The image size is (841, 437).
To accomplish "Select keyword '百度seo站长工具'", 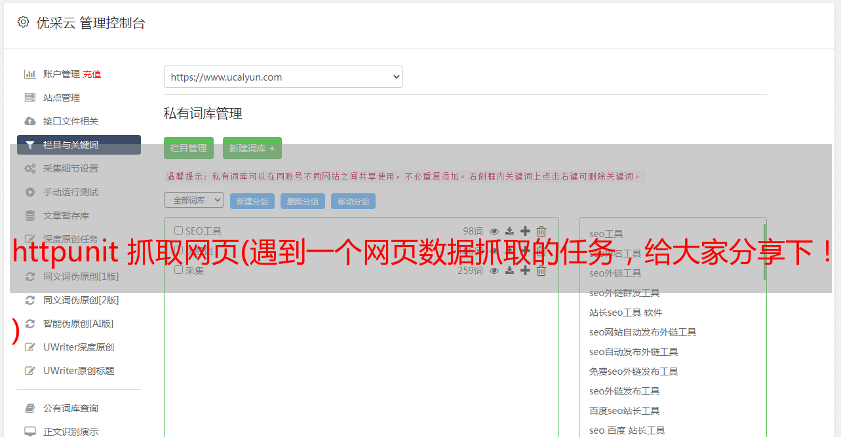I will tap(624, 411).
